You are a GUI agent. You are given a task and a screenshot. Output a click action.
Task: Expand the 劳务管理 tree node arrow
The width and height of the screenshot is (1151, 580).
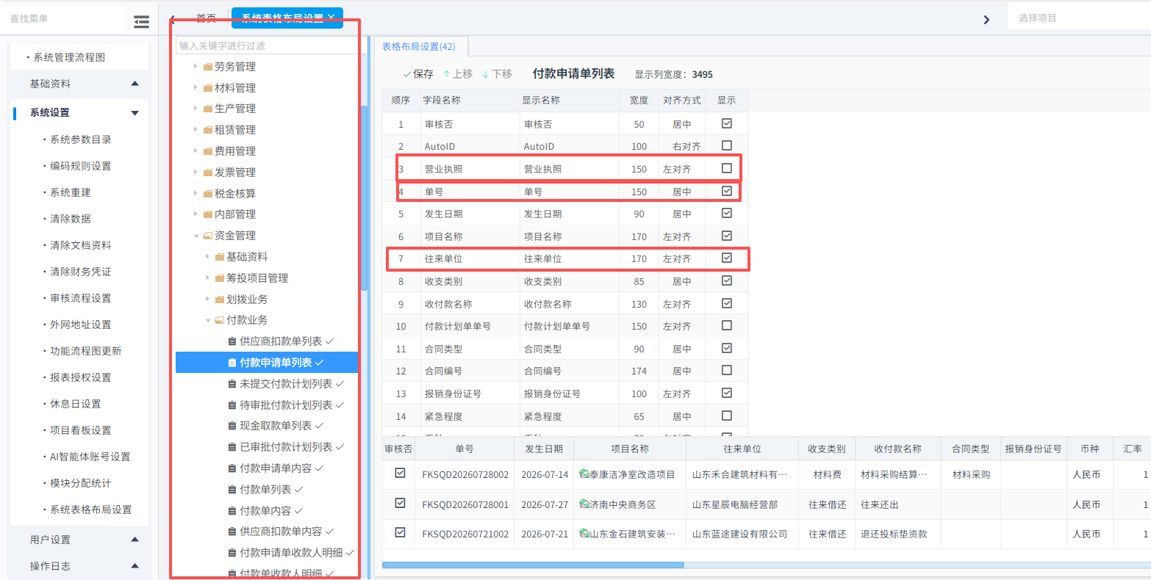coord(196,67)
